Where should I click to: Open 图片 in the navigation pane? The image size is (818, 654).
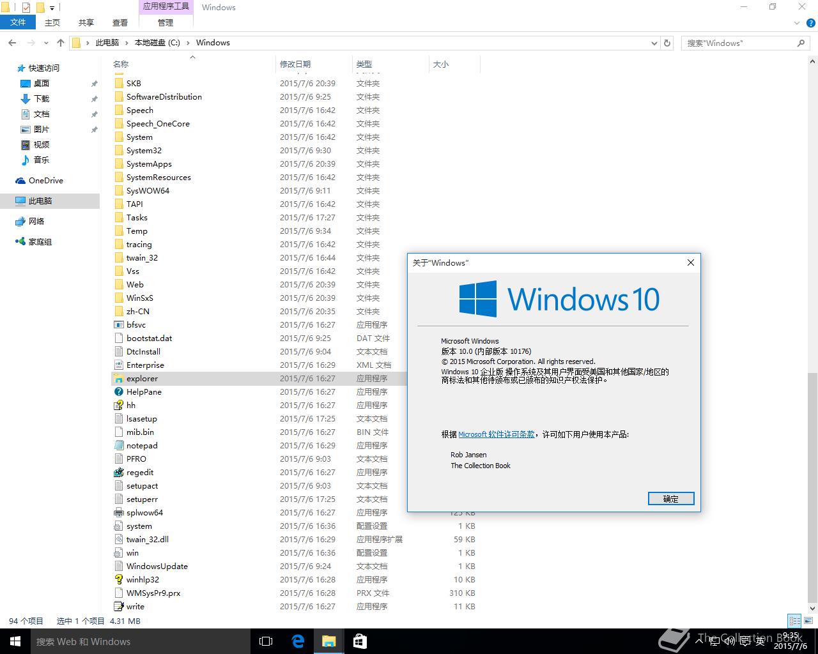(42, 130)
